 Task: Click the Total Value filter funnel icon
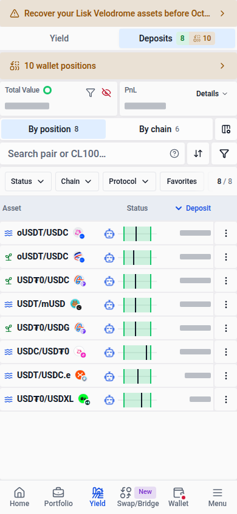pos(90,93)
